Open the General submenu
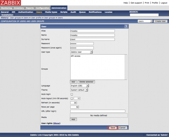169x137 pixels. tap(5, 12)
